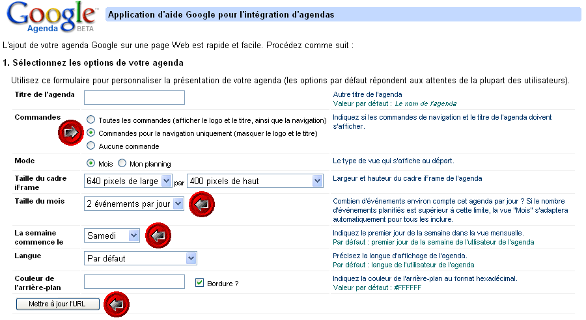Viewport: 586px width, 320px height.
Task: Expand the Langue 'Par défaut' dropdown
Action: click(141, 258)
